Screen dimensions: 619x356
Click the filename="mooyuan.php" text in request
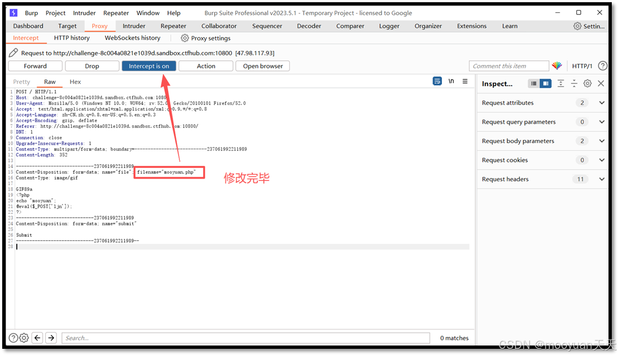click(x=166, y=172)
